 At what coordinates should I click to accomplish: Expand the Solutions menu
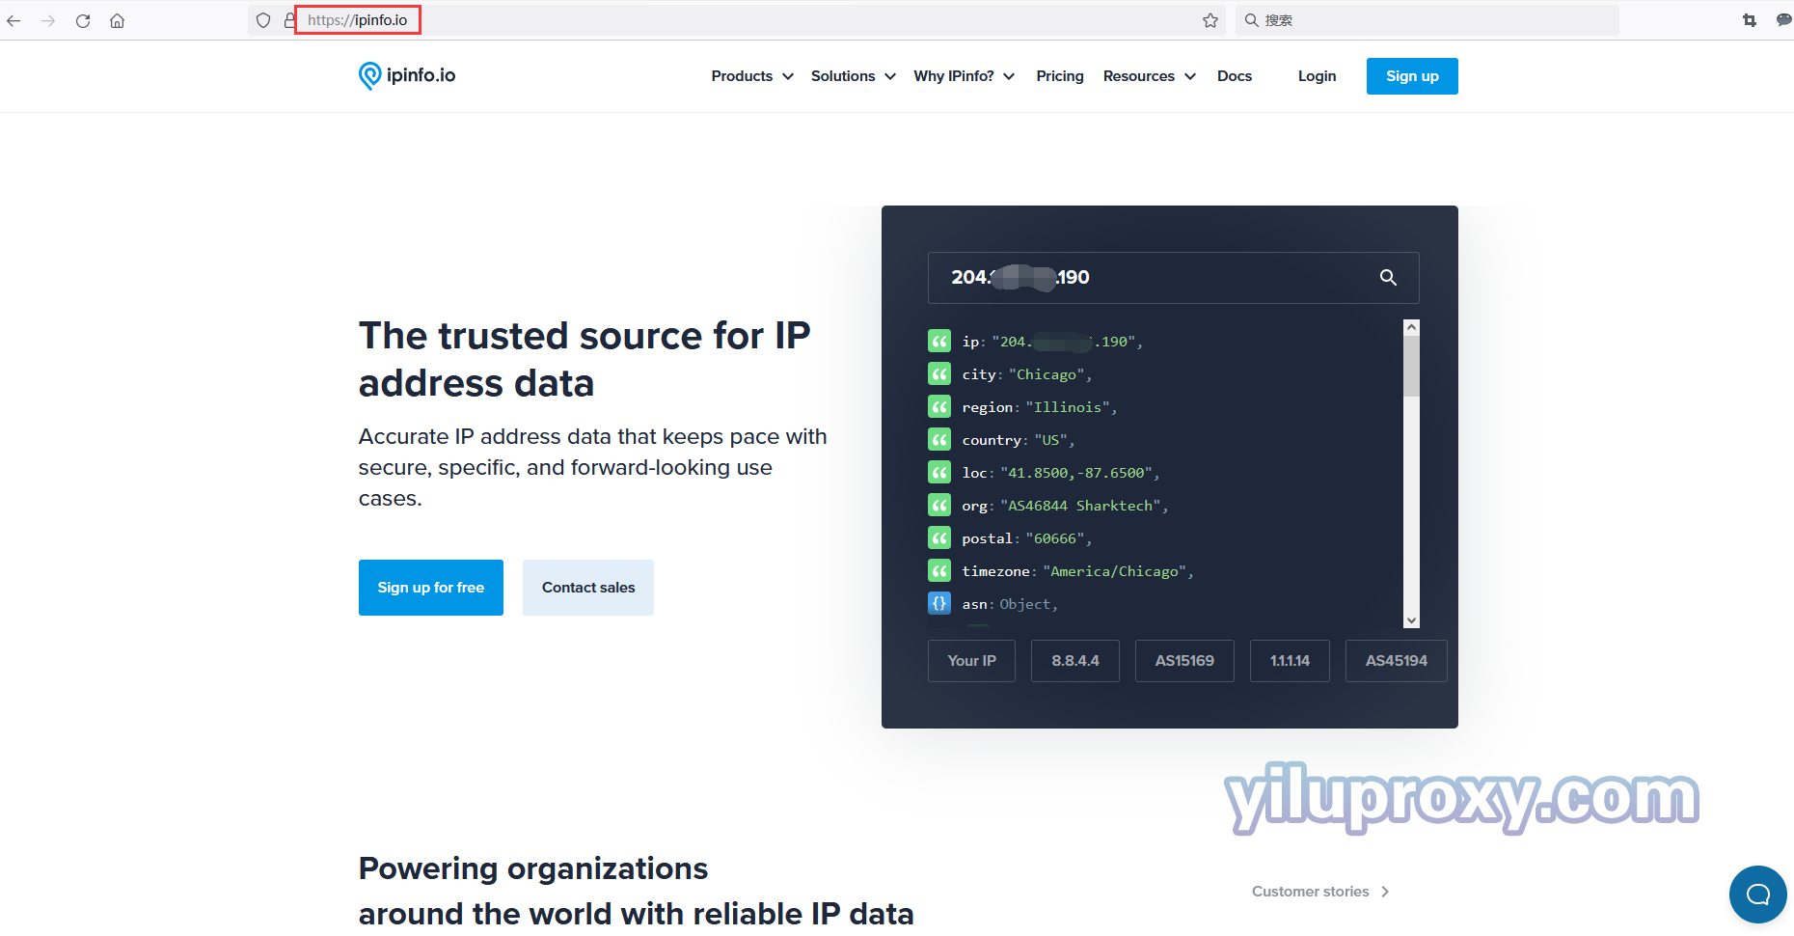[854, 76]
